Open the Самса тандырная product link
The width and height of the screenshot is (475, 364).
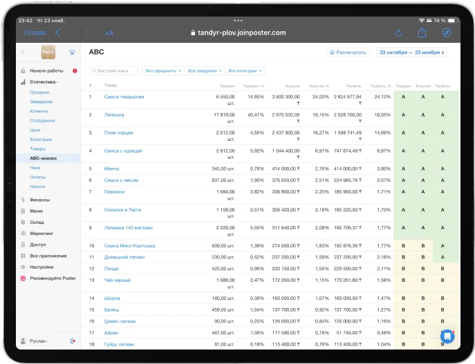(x=124, y=97)
